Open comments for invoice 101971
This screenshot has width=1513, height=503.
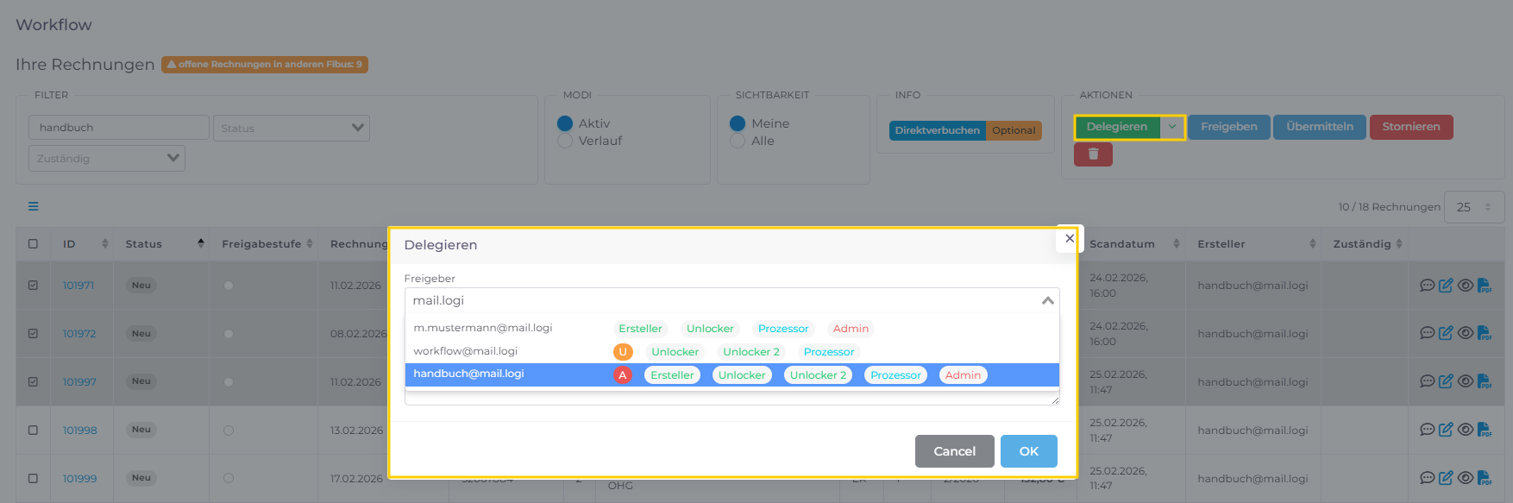[1427, 286]
